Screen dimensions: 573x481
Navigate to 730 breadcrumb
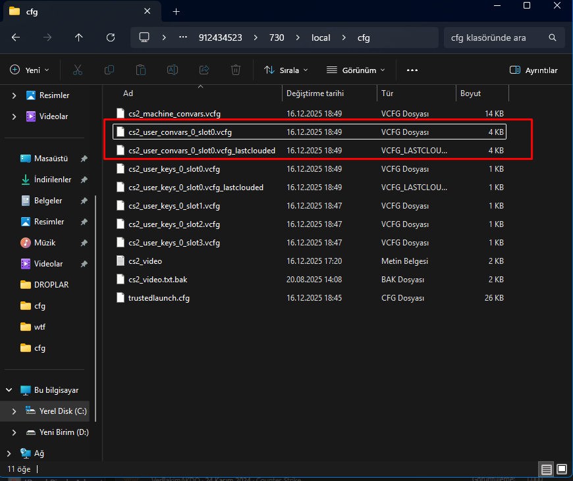pos(277,38)
